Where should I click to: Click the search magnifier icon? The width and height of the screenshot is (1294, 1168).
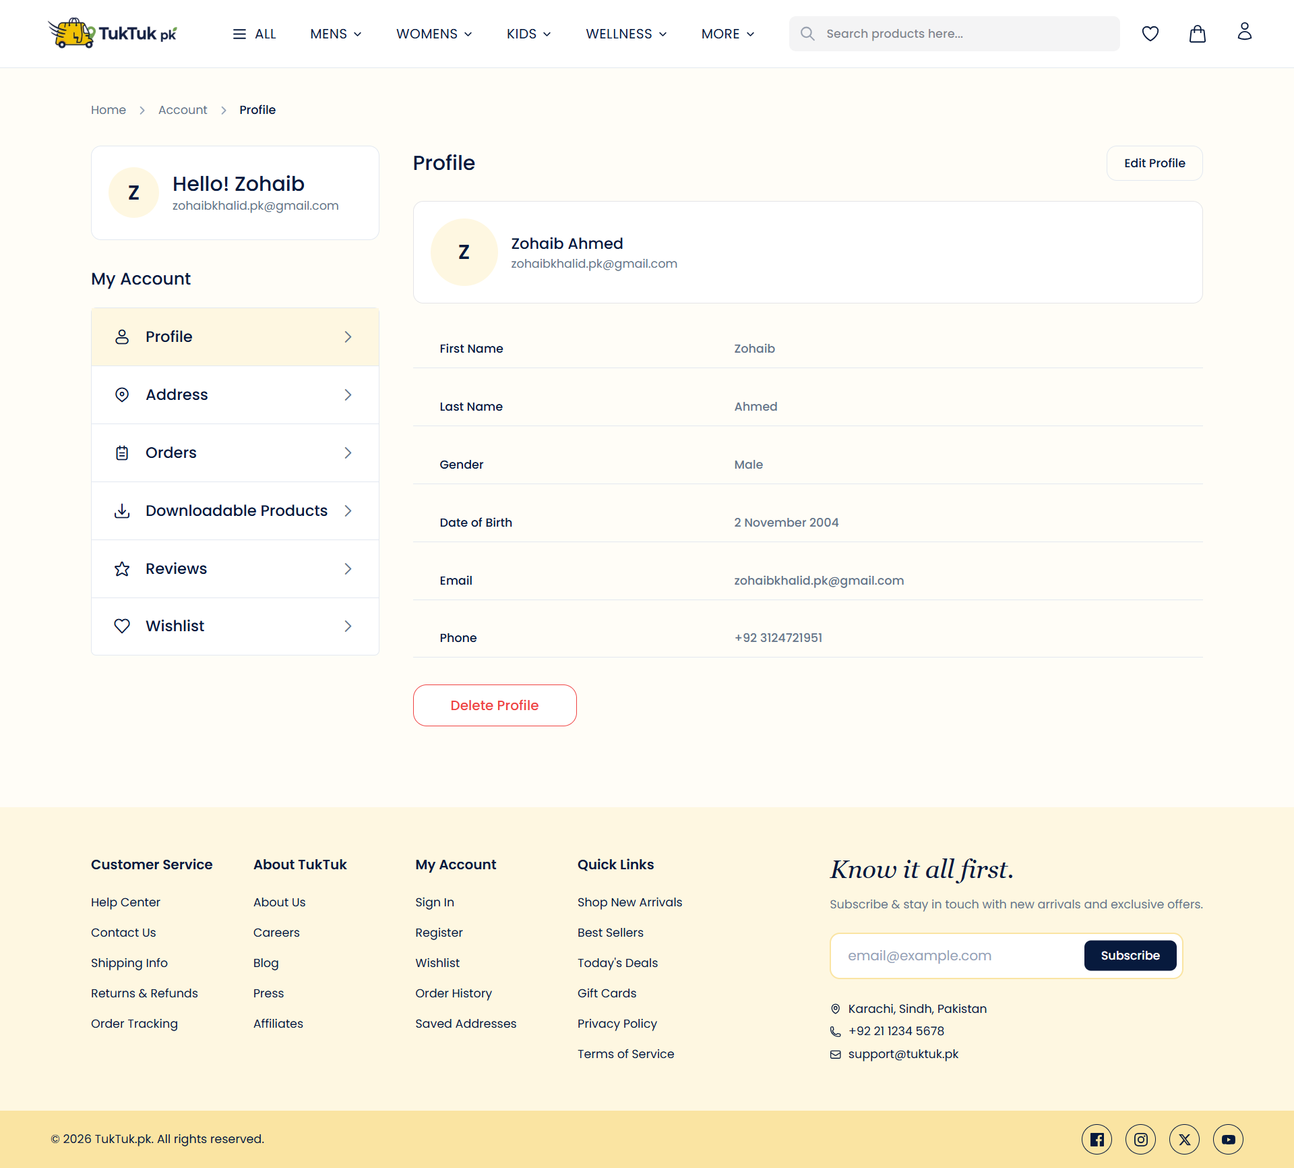(x=807, y=34)
